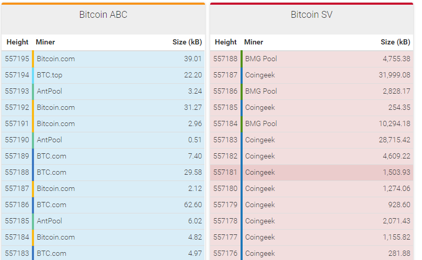Viewport: 422px width, 260px height.
Task: Open BTC.com miner at height 557189
Action: tap(51, 156)
